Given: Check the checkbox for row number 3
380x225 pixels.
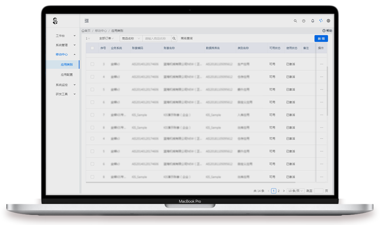Looking at the screenshot, I should click(92, 64).
